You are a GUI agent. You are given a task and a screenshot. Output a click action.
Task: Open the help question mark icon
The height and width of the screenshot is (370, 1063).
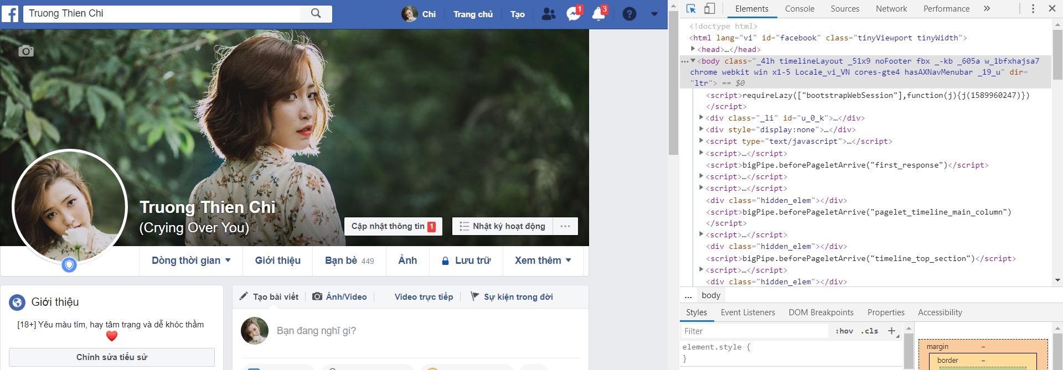point(629,14)
